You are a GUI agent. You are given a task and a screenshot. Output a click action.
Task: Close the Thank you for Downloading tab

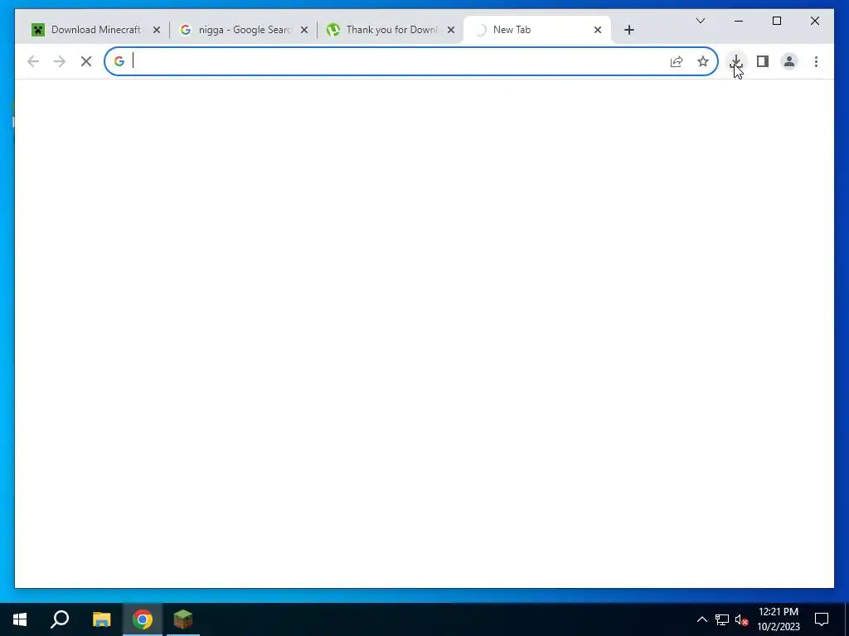click(450, 30)
